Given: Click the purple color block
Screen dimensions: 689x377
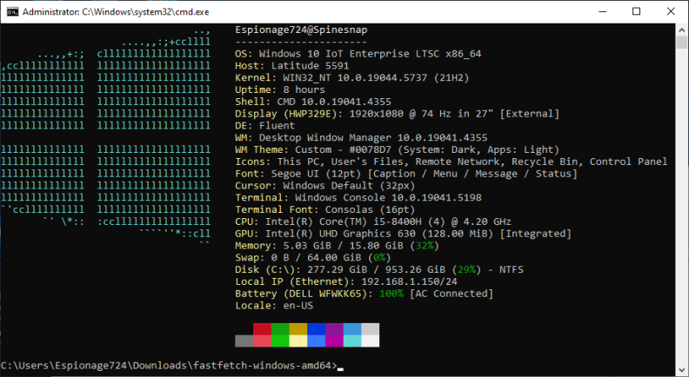Looking at the screenshot, I should tap(334, 329).
